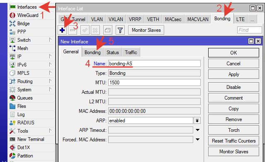Expand the Routing submenu arrow
Image resolution: width=265 pixels, height=162 pixels.
coord(50,81)
